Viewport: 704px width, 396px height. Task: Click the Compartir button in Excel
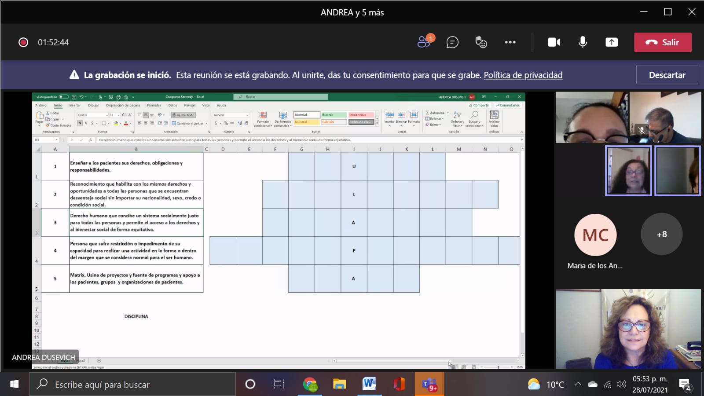pos(480,105)
